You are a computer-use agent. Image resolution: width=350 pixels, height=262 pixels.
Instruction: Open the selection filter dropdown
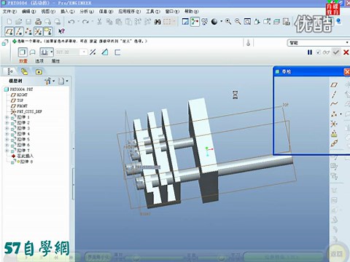point(347,43)
